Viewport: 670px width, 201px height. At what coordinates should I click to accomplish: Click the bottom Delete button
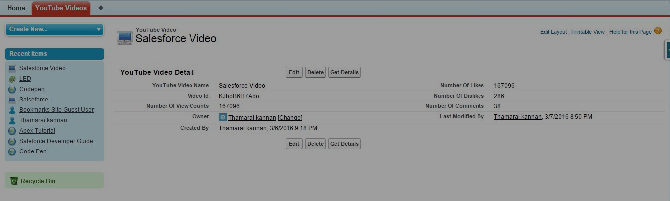(315, 144)
